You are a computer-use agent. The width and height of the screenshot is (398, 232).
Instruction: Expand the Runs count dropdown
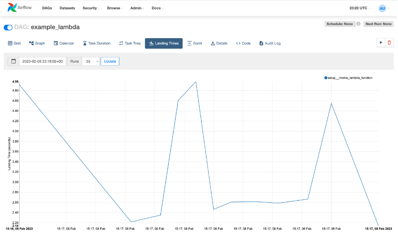point(91,61)
